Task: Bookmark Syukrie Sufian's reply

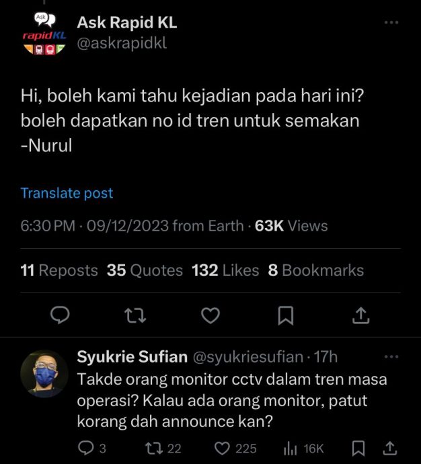Action: [x=359, y=449]
